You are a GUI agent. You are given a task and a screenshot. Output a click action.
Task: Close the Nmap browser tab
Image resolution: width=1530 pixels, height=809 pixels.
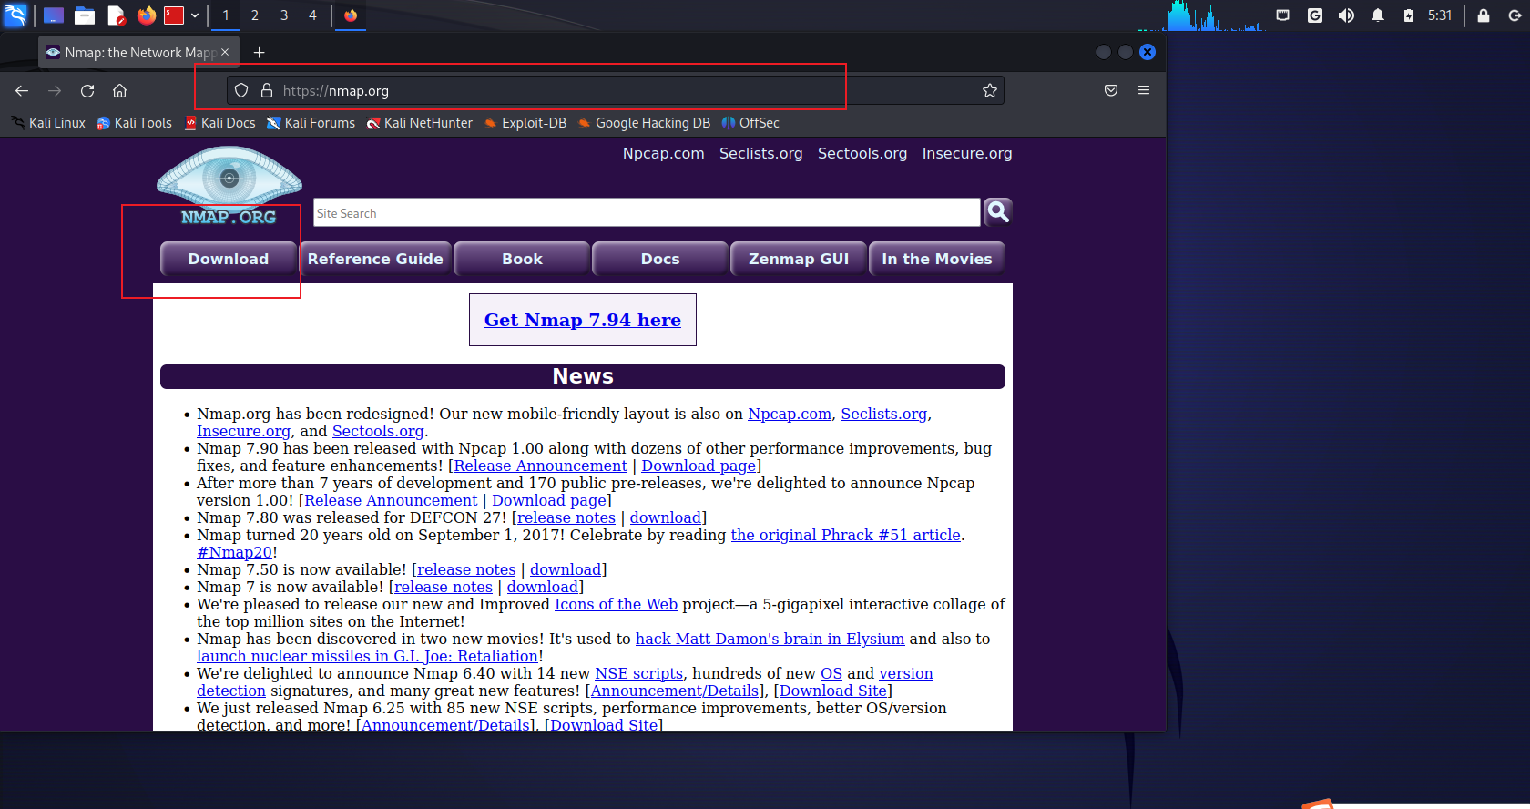pos(225,52)
